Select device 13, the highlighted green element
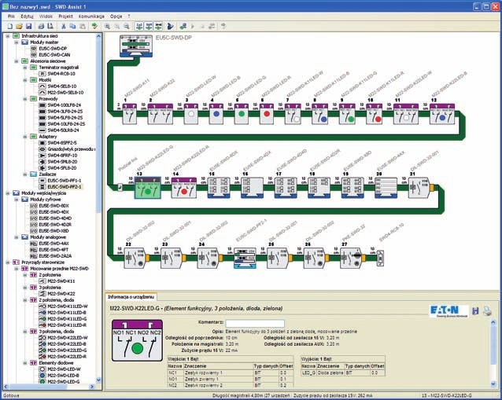 point(148,188)
